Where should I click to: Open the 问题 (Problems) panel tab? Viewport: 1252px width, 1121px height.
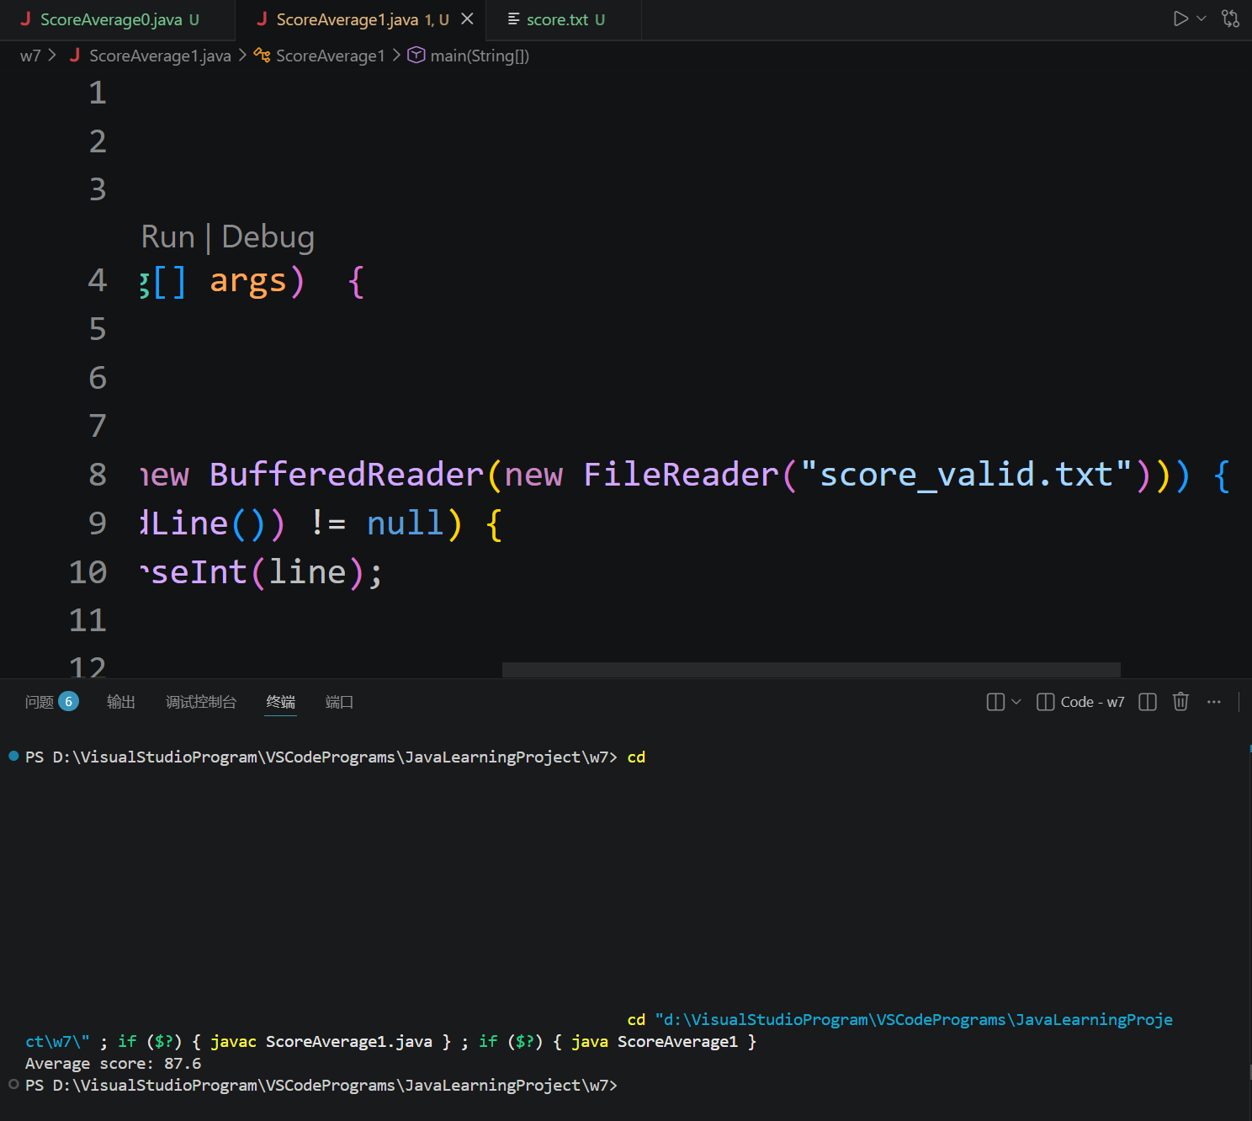(x=40, y=702)
